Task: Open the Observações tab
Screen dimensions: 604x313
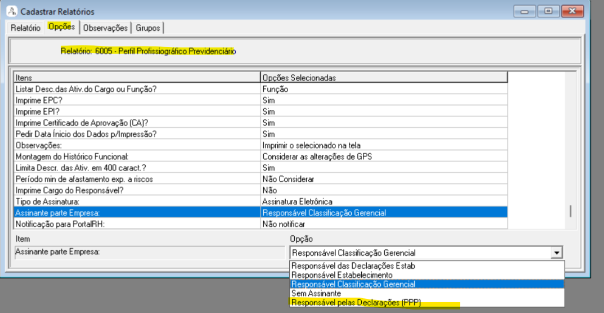Action: tap(106, 28)
